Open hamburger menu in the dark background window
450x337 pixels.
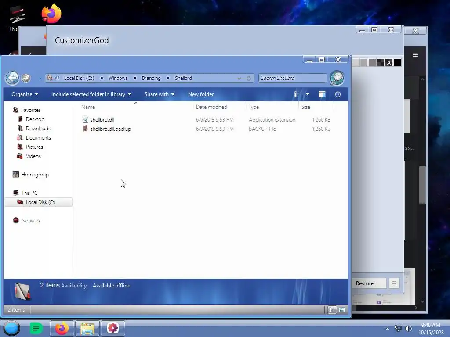pyautogui.click(x=415, y=55)
